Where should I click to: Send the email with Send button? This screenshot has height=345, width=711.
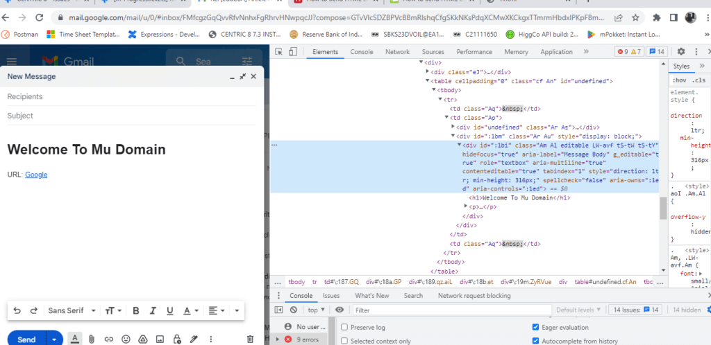point(26,339)
